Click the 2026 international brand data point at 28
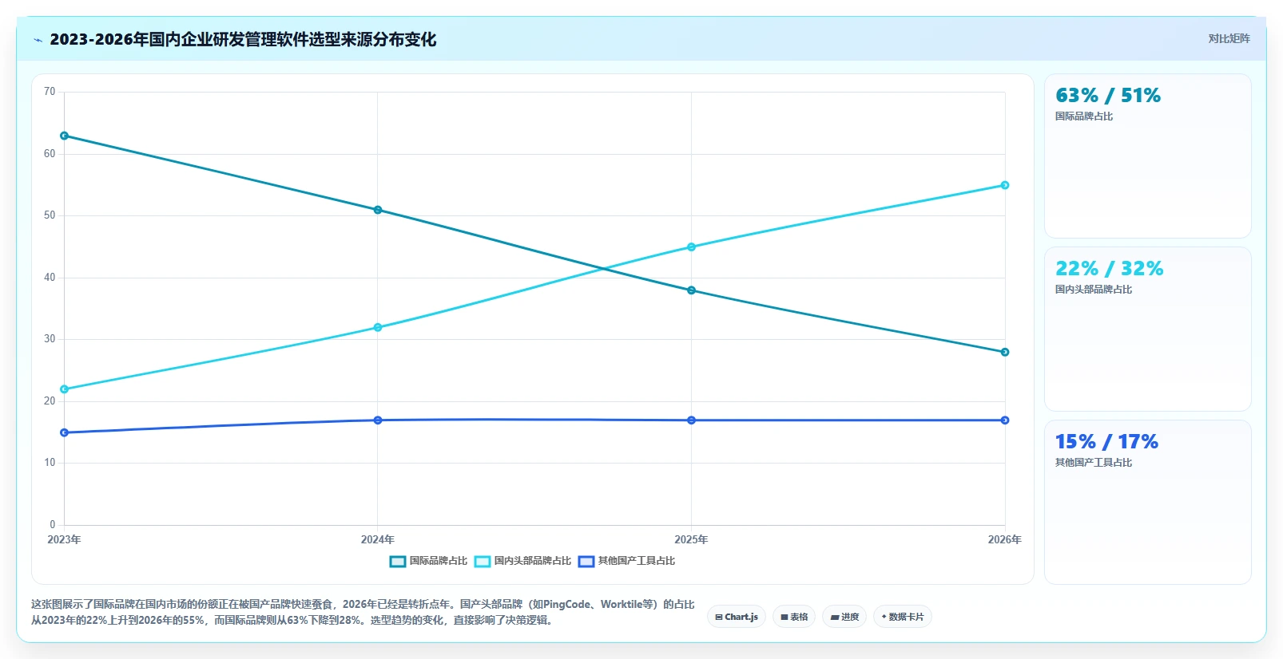This screenshot has height=659, width=1283. (1005, 352)
